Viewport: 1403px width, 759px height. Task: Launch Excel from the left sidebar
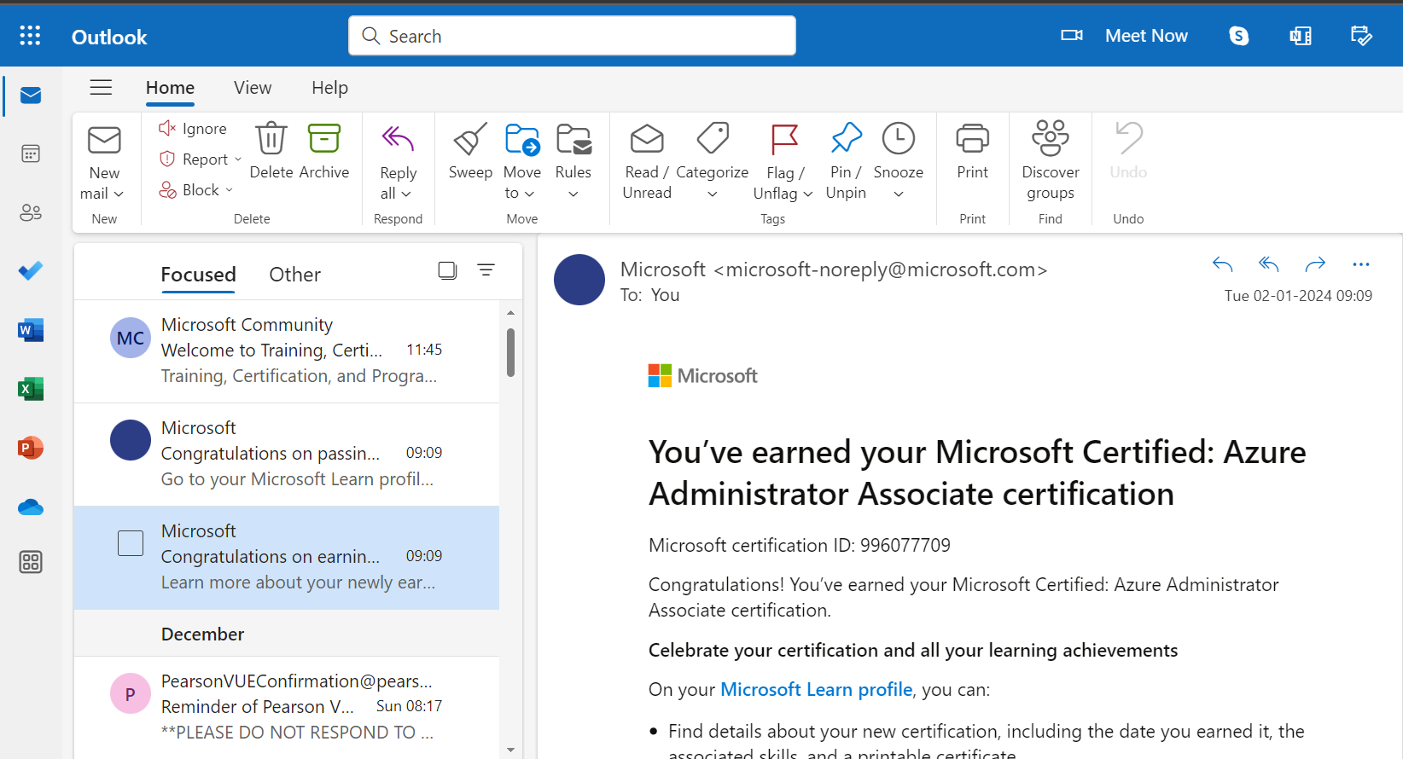pyautogui.click(x=31, y=389)
